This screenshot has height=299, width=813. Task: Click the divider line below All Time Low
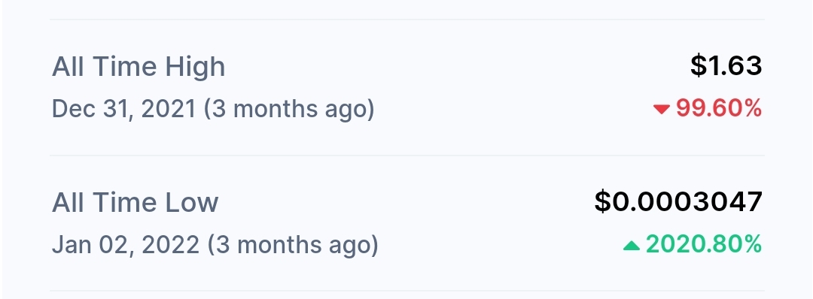coord(407,291)
